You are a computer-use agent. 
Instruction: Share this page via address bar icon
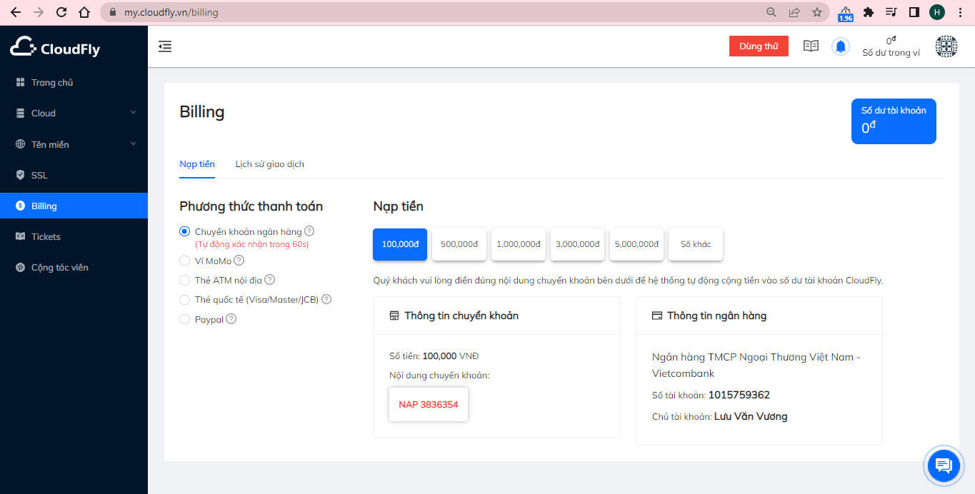[x=794, y=12]
